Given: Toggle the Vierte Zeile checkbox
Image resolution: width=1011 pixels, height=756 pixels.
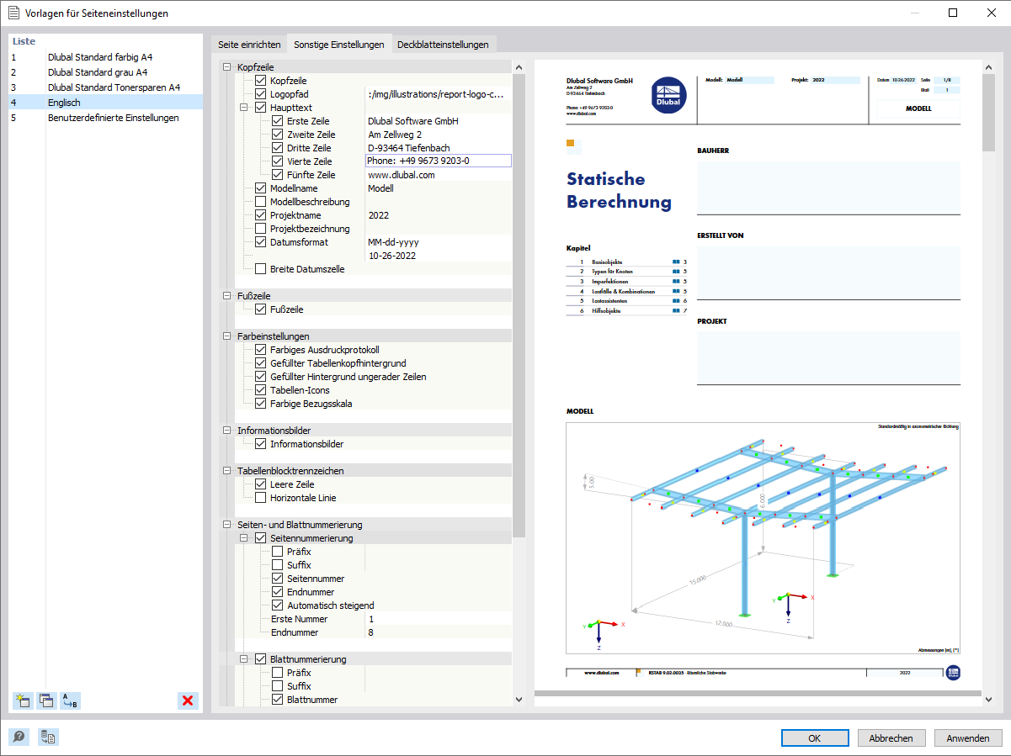Looking at the screenshot, I should coord(278,161).
